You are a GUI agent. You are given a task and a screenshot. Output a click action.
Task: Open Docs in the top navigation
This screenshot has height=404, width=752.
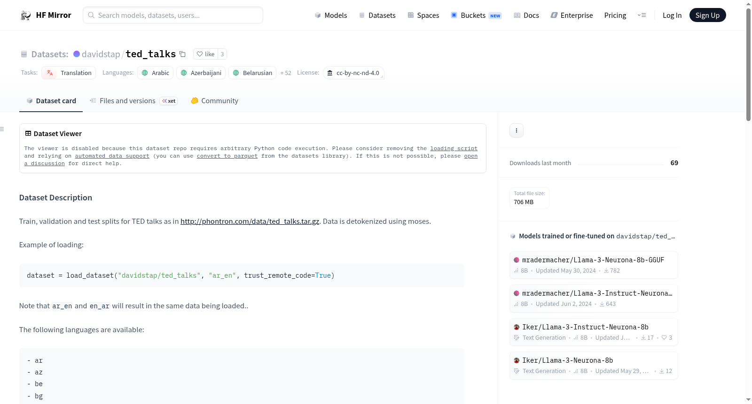point(526,15)
